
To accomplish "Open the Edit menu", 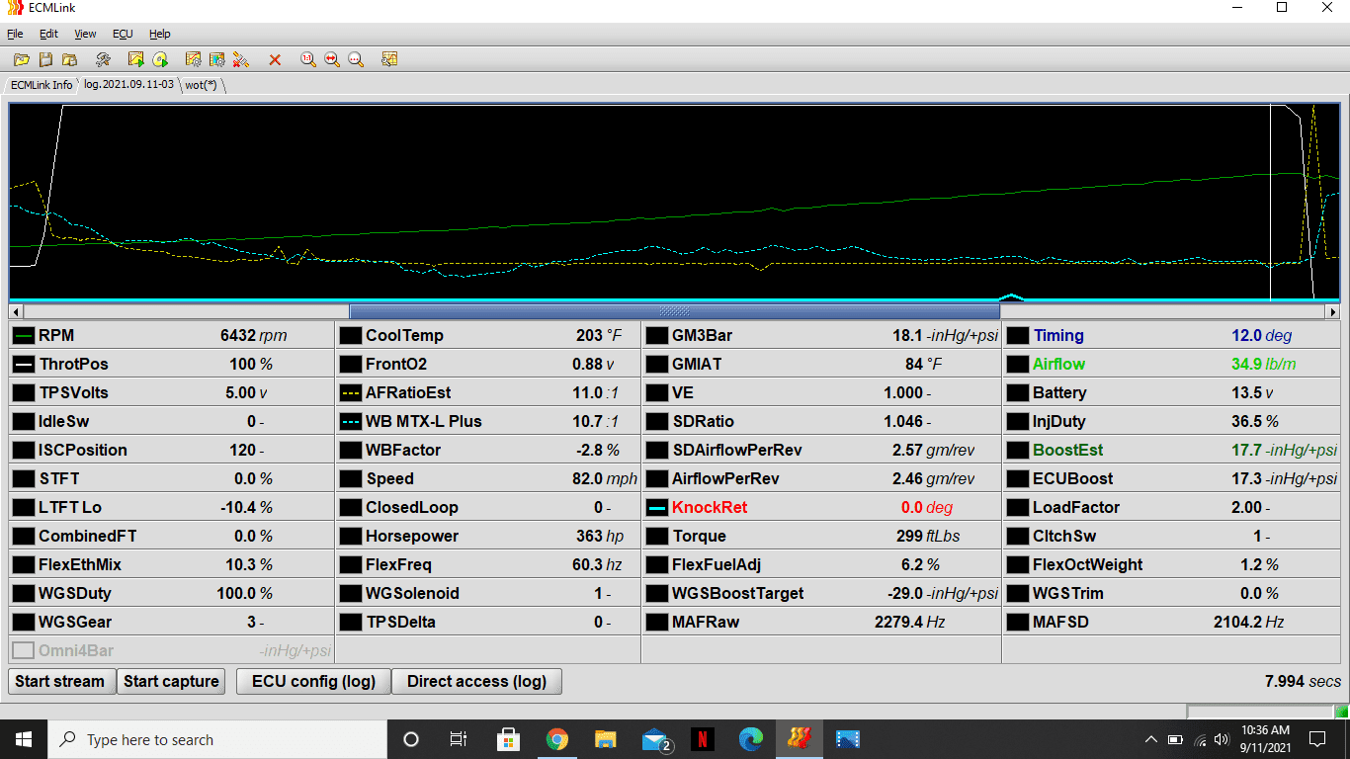I will pyautogui.click(x=48, y=34).
